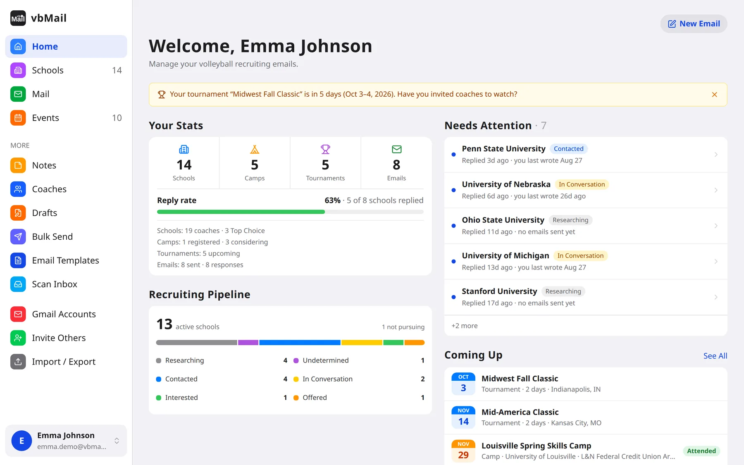Open the Home sidebar icon
The width and height of the screenshot is (744, 465).
coord(18,46)
